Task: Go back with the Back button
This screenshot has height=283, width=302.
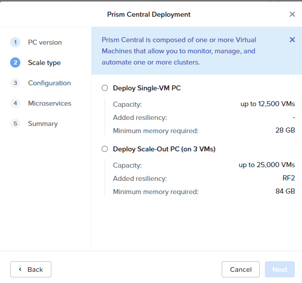Action: coord(31,269)
